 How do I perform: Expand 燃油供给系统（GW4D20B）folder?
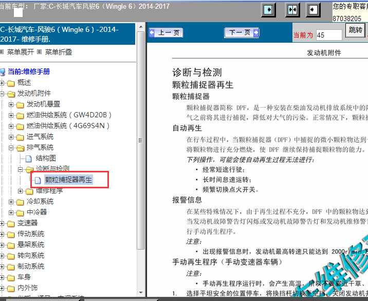(x=11, y=115)
